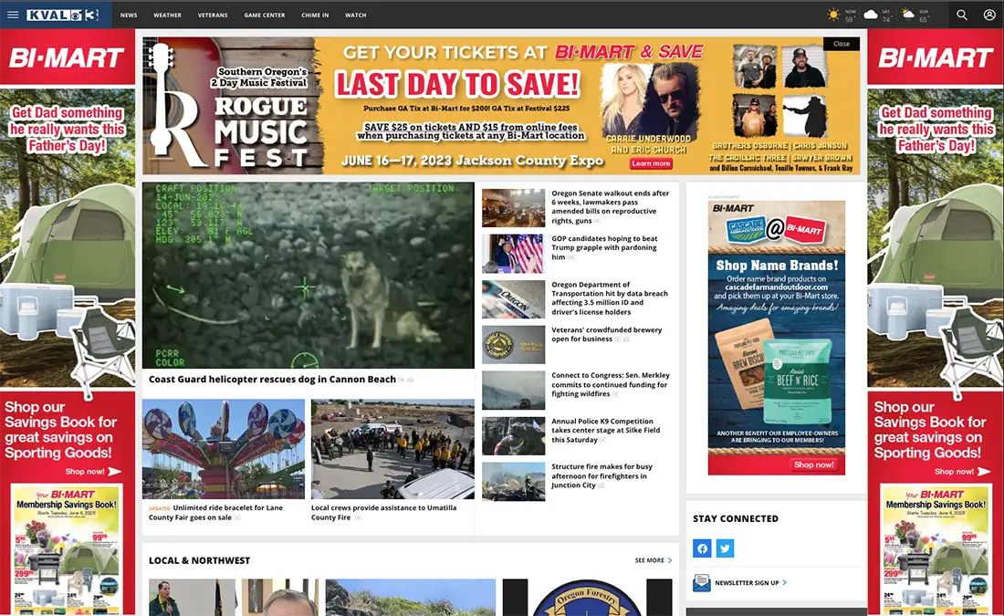The width and height of the screenshot is (1004, 616).
Task: Click Learn more on the music fest banner
Action: click(651, 163)
